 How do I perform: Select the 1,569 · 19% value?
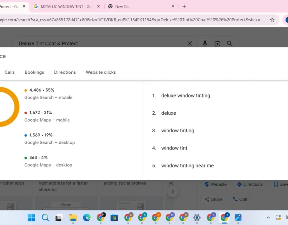[x=41, y=135]
